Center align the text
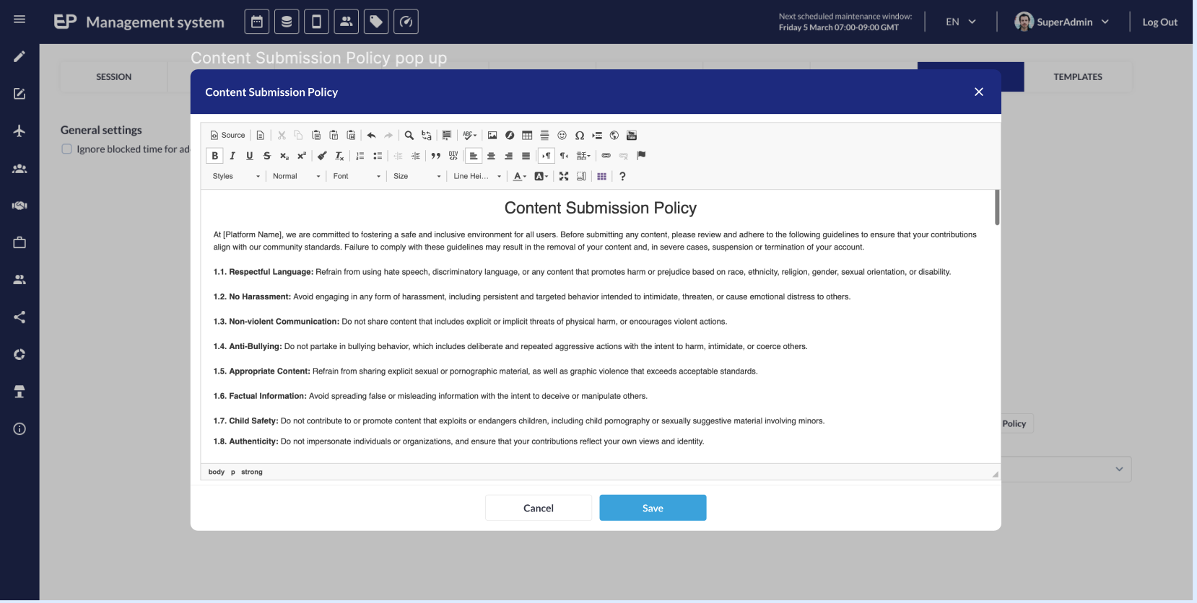The height and width of the screenshot is (603, 1197). 491,156
